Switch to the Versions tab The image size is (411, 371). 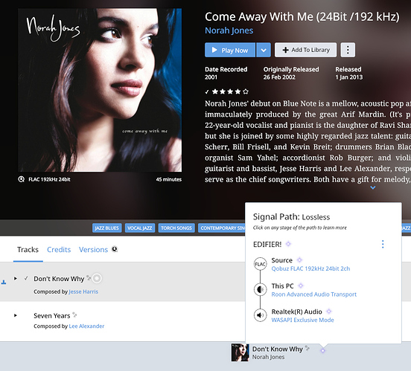pyautogui.click(x=93, y=250)
